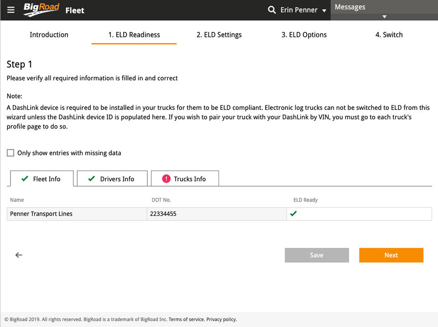Click the BigRoad logo
The image size is (438, 327).
tap(42, 10)
